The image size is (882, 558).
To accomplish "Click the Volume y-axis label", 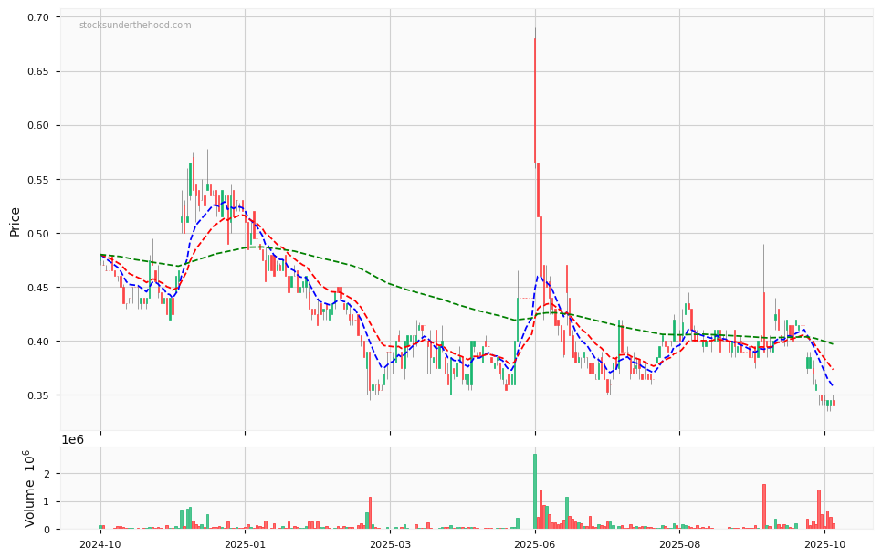I will tap(30, 489).
